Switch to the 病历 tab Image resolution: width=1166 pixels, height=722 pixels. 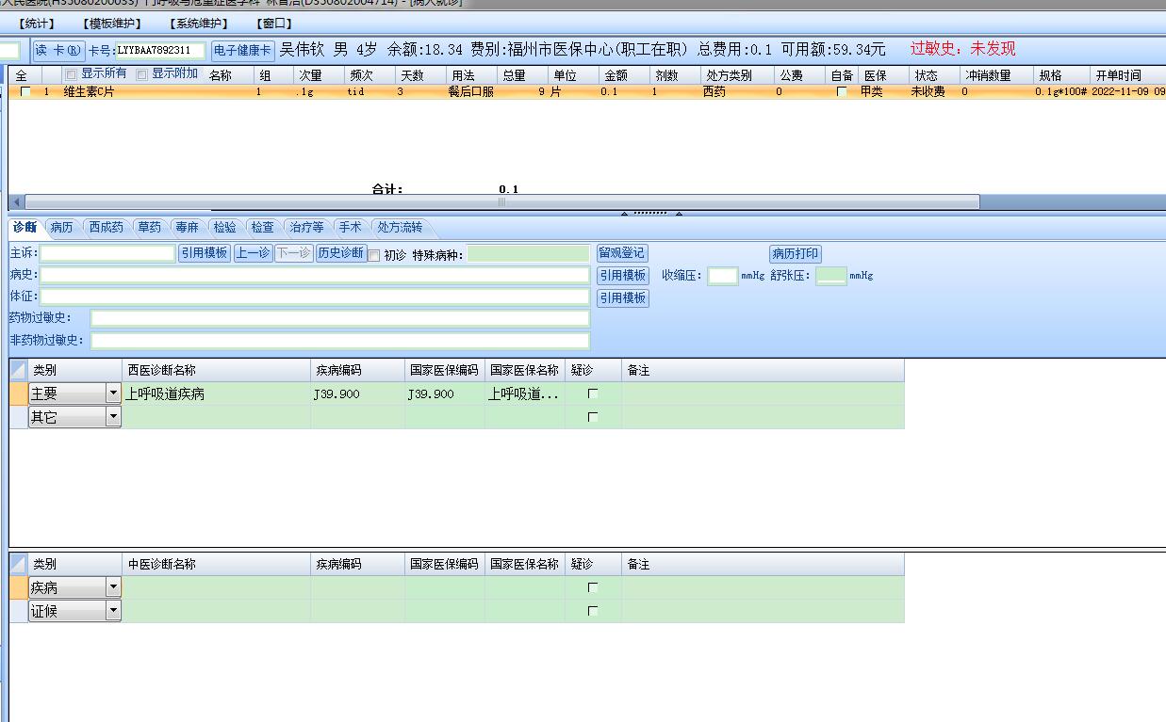click(61, 227)
